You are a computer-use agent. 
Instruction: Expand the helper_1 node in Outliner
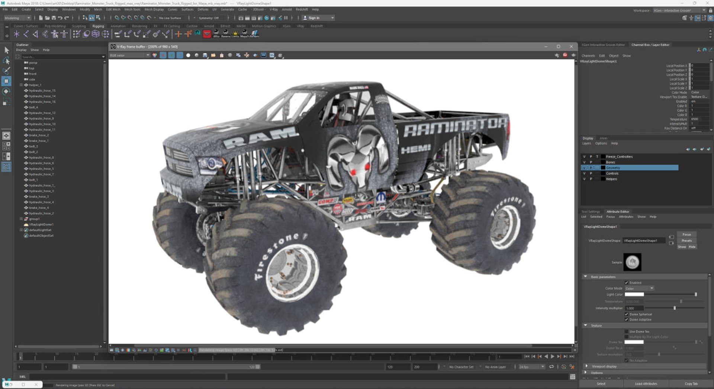21,85
